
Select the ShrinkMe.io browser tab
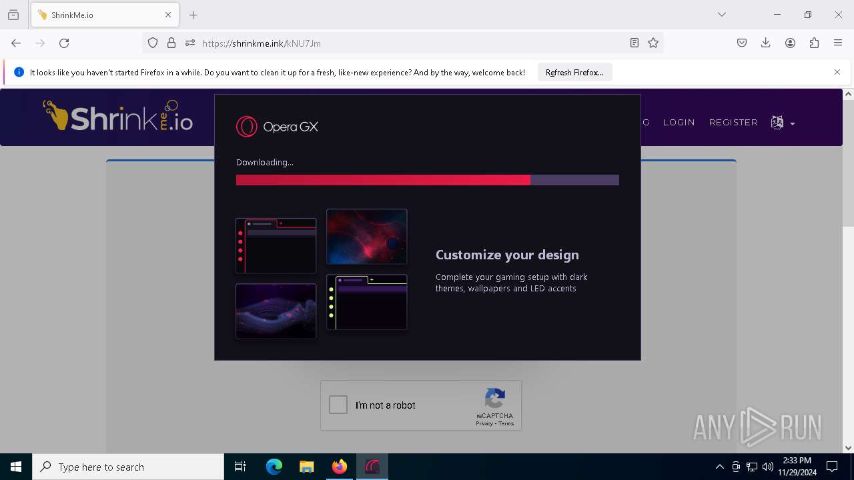pyautogui.click(x=105, y=15)
